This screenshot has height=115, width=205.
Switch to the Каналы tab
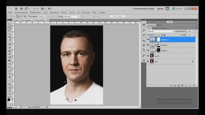coord(155,28)
